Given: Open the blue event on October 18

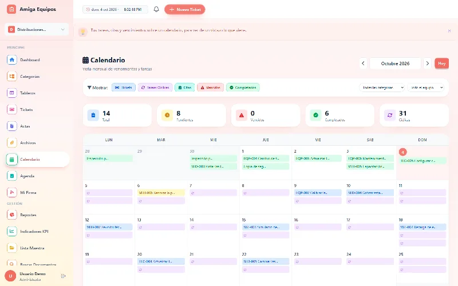Looking at the screenshot, I should (423, 227).
